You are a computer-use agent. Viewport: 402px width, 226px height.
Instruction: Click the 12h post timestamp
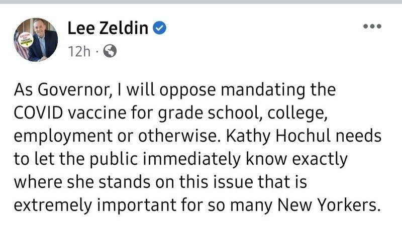point(79,51)
